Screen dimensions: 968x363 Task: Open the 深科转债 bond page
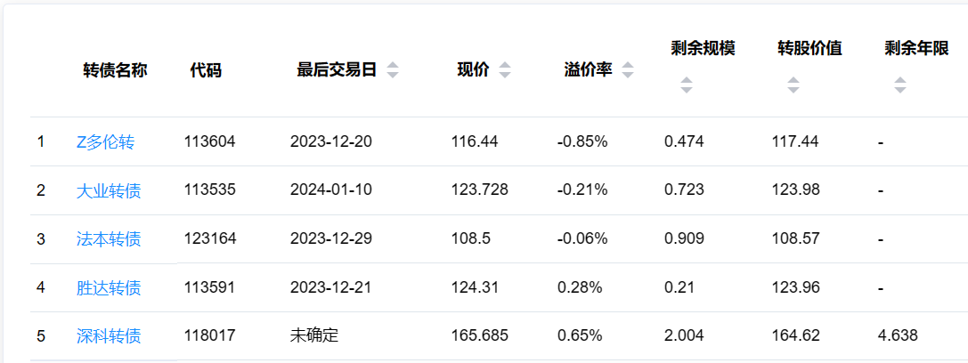(x=108, y=336)
